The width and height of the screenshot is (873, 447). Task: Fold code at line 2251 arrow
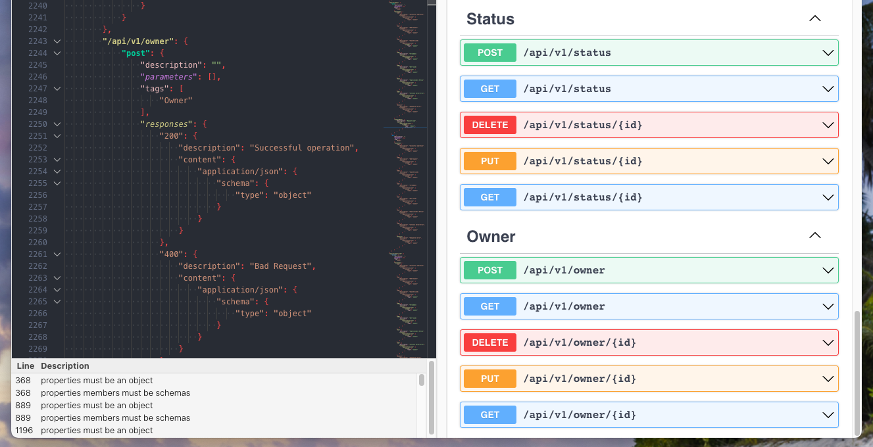point(57,136)
